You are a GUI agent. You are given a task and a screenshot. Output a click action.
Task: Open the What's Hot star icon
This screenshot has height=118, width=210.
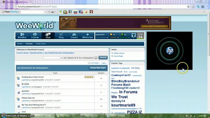click(88, 34)
